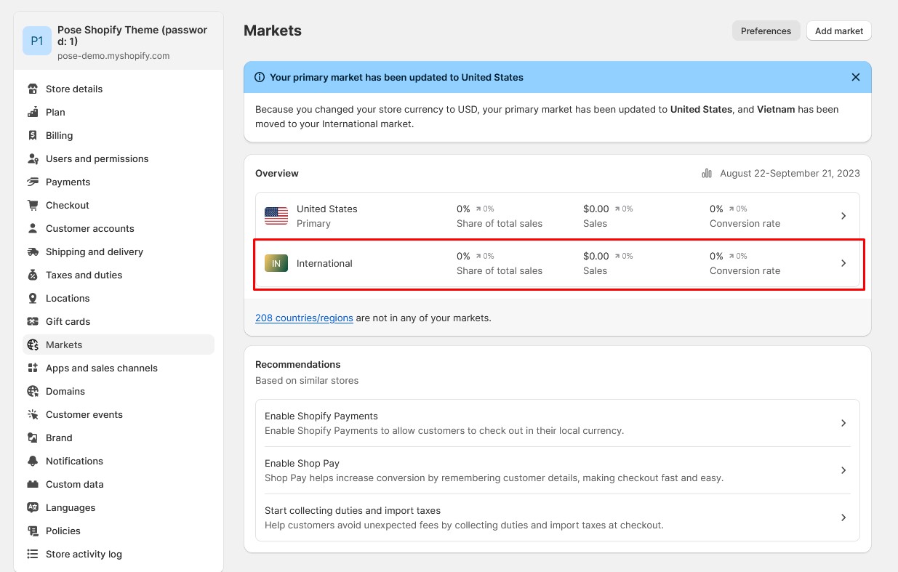Screen dimensions: 898x572
Task: Click the info icon in blue banner
Action: pos(260,77)
